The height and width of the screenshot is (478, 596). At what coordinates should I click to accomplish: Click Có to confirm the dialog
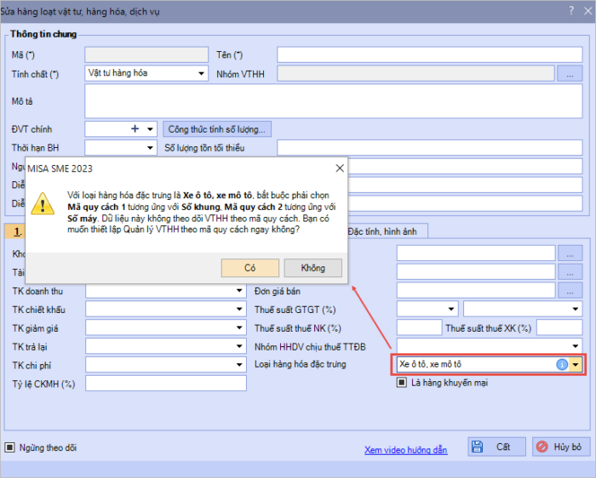pos(249,268)
